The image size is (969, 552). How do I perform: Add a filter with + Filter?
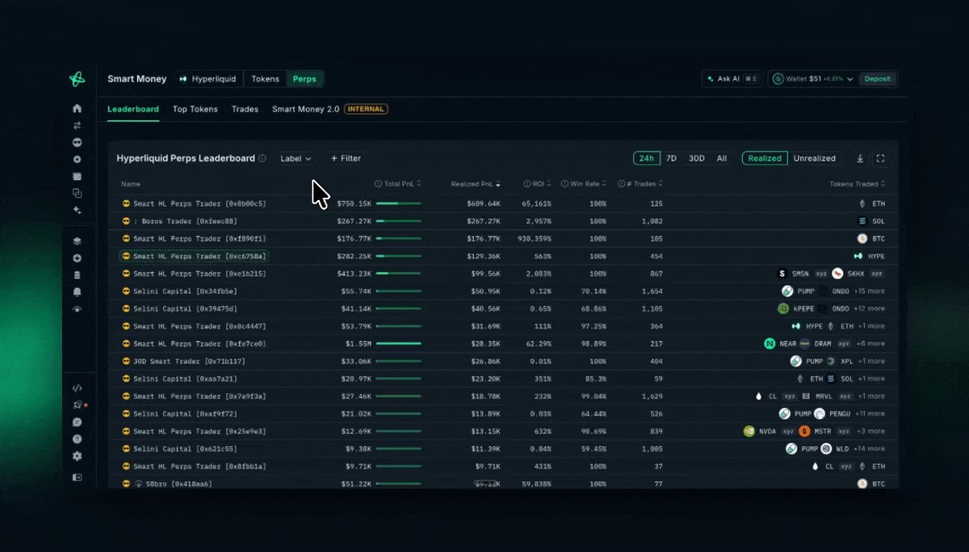pos(346,159)
